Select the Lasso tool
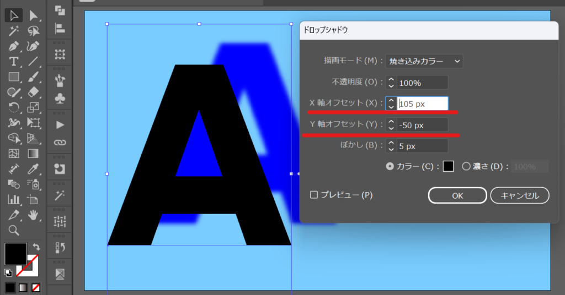Image resolution: width=565 pixels, height=295 pixels. [33, 31]
